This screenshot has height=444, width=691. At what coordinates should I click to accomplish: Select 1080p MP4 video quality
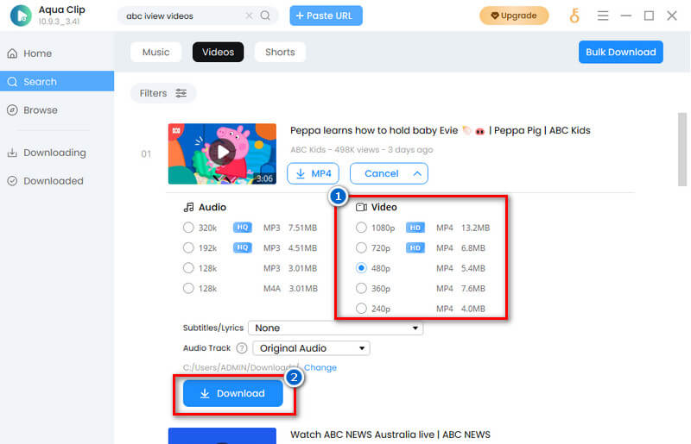pyautogui.click(x=361, y=228)
